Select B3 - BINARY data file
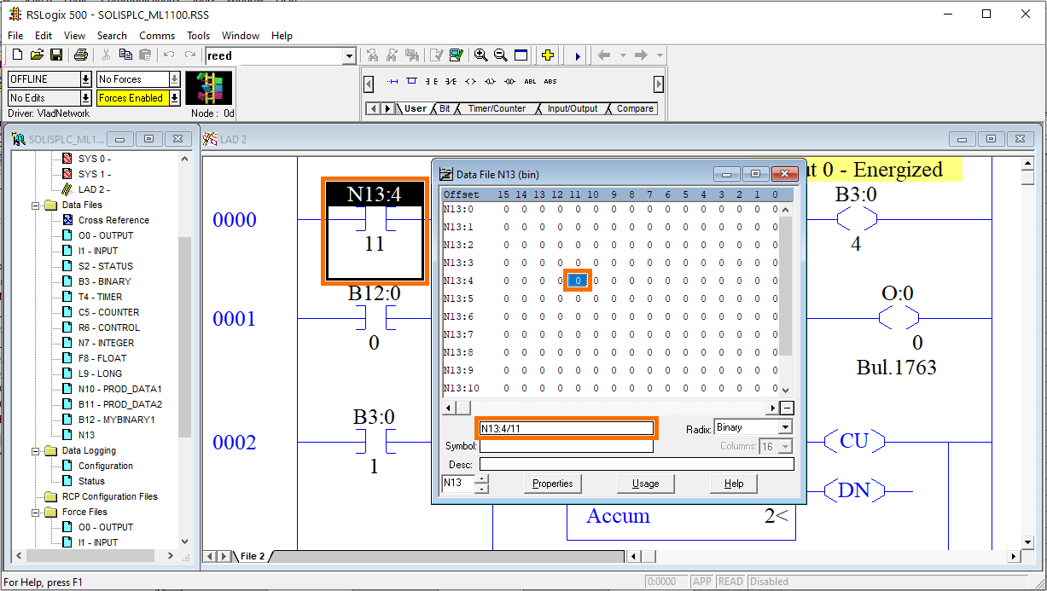The width and height of the screenshot is (1047, 591). (x=104, y=281)
